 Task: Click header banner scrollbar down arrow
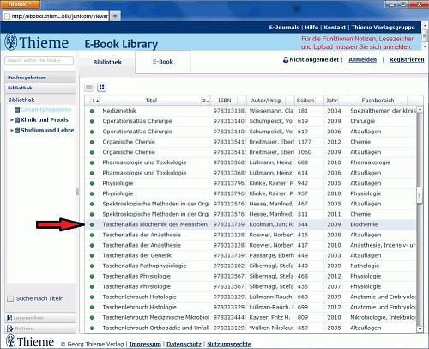(x=425, y=46)
